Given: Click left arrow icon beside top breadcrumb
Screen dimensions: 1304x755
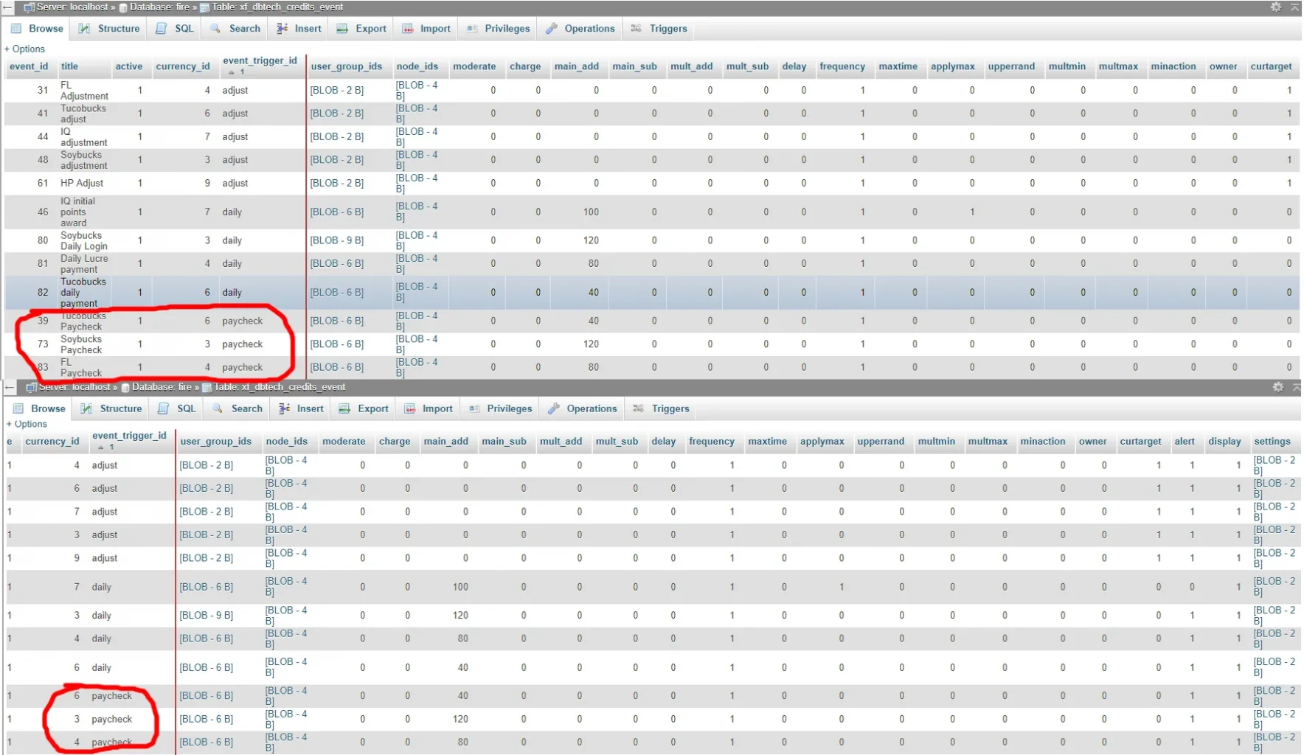Looking at the screenshot, I should (x=7, y=7).
